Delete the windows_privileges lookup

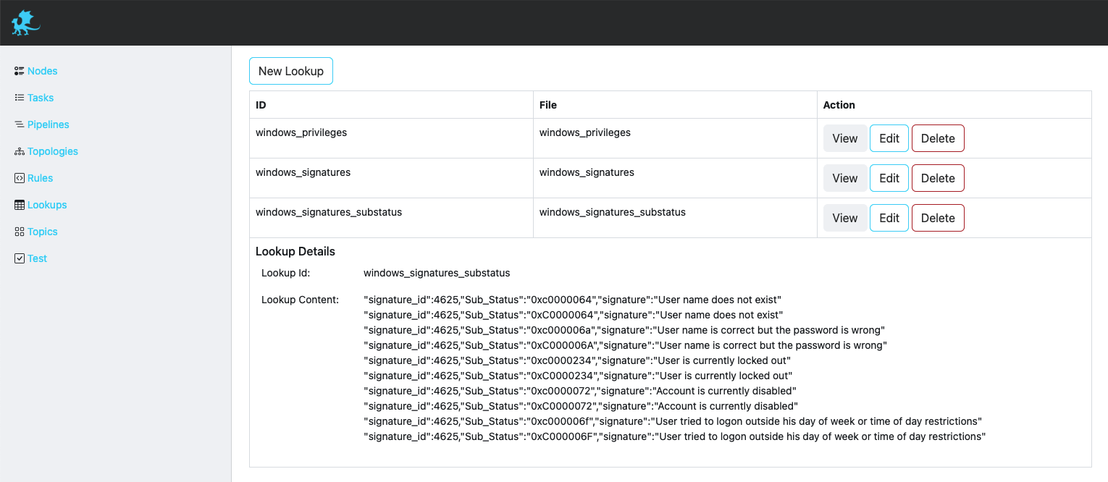pyautogui.click(x=937, y=138)
